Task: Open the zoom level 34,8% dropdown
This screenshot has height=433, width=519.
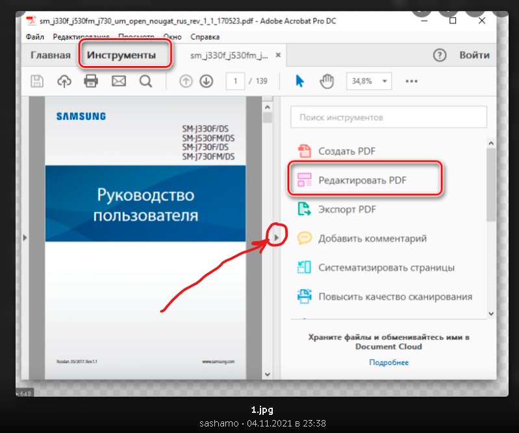Action: 369,81
